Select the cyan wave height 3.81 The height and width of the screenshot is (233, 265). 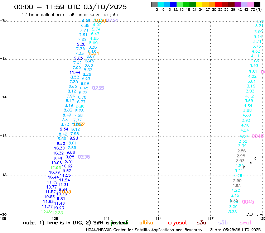pos(253,72)
